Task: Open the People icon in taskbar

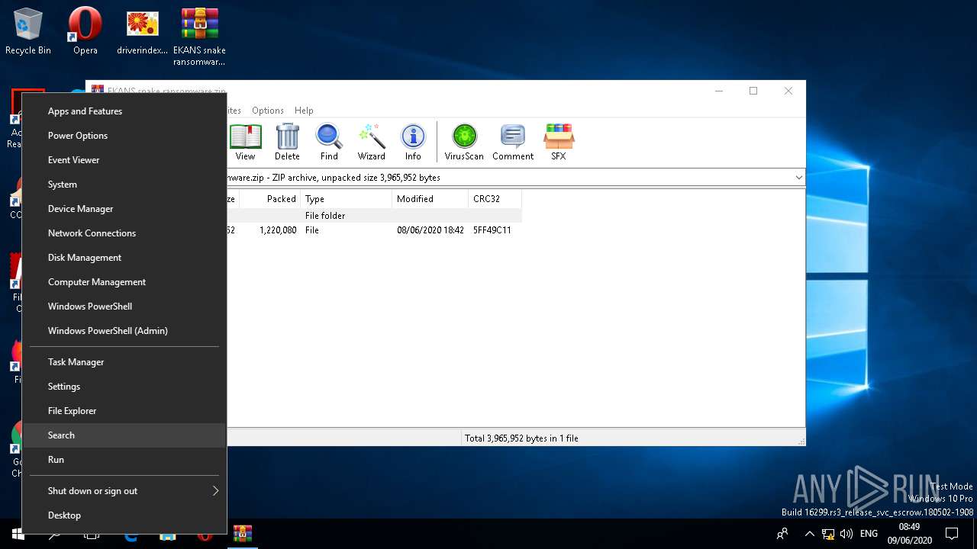Action: [x=782, y=534]
